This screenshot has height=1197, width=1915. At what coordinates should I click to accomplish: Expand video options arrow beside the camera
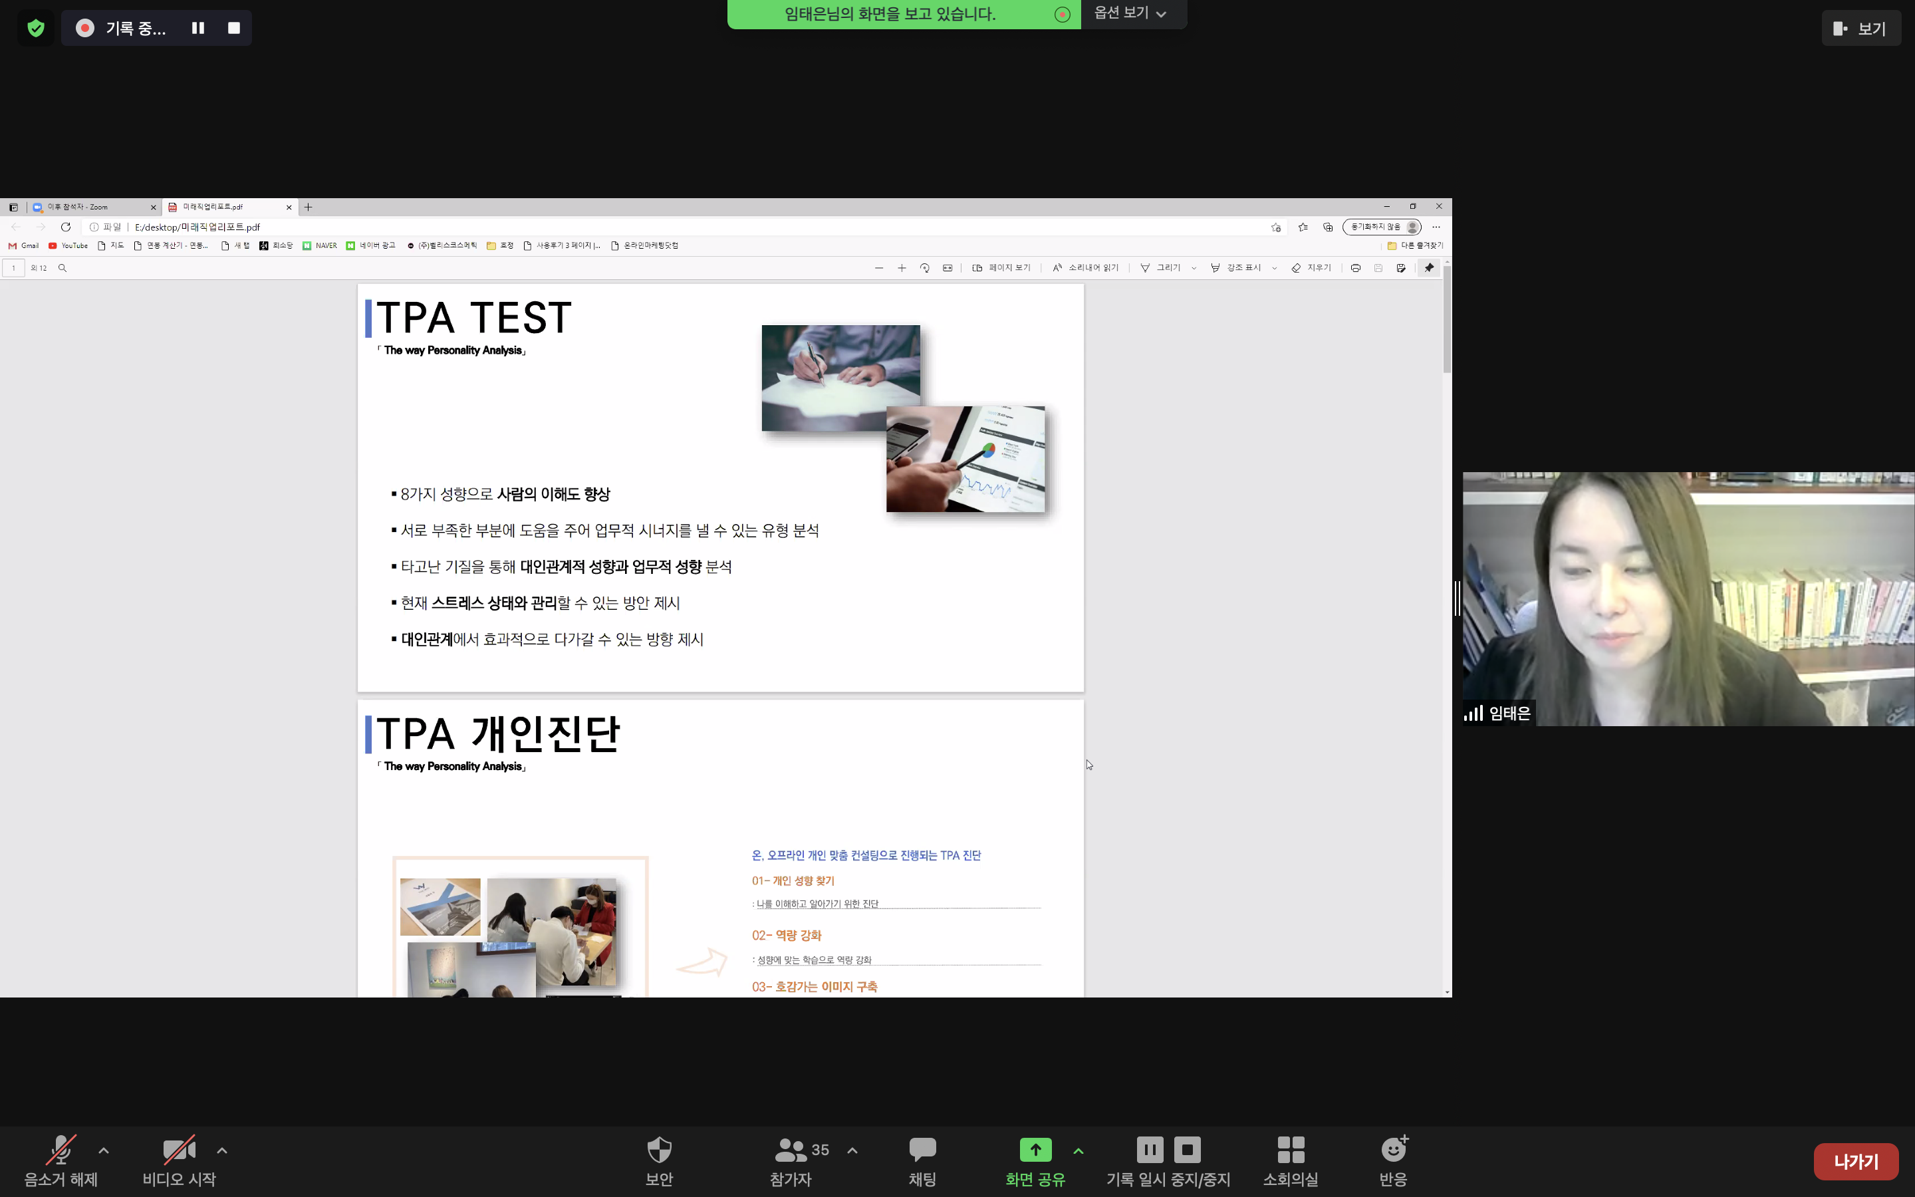point(222,1150)
